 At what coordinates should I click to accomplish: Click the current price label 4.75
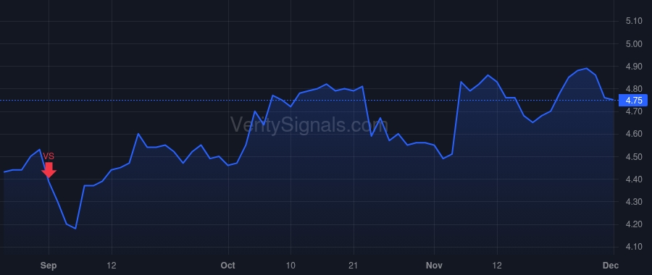(x=634, y=101)
